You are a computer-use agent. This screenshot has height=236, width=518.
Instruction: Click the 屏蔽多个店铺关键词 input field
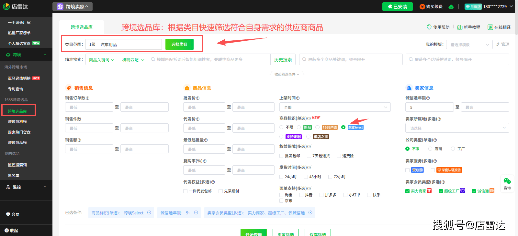457,59
